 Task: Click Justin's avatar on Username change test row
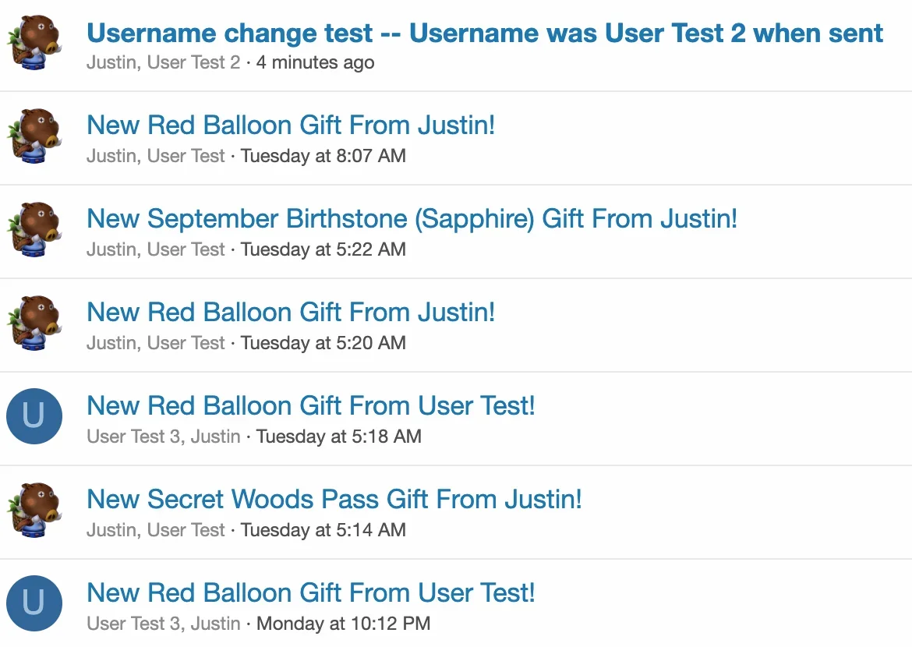coord(34,42)
